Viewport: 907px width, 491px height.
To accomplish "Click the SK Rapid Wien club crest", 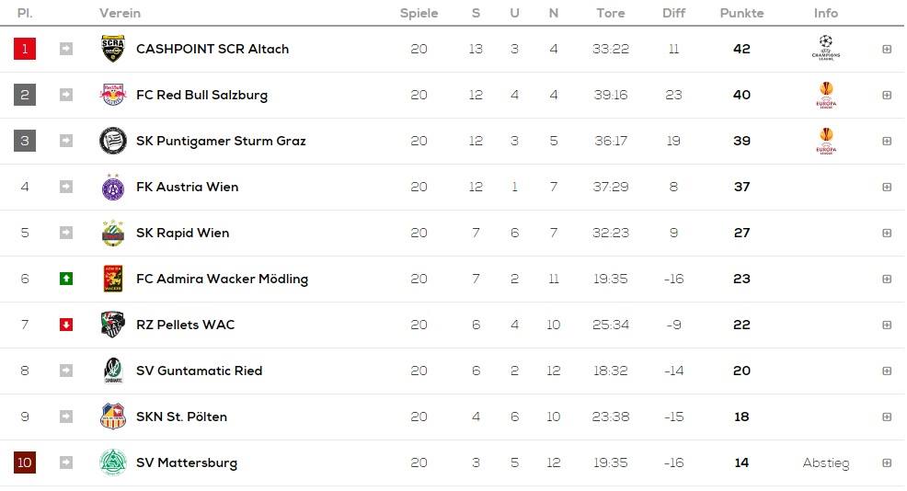I will 113,233.
